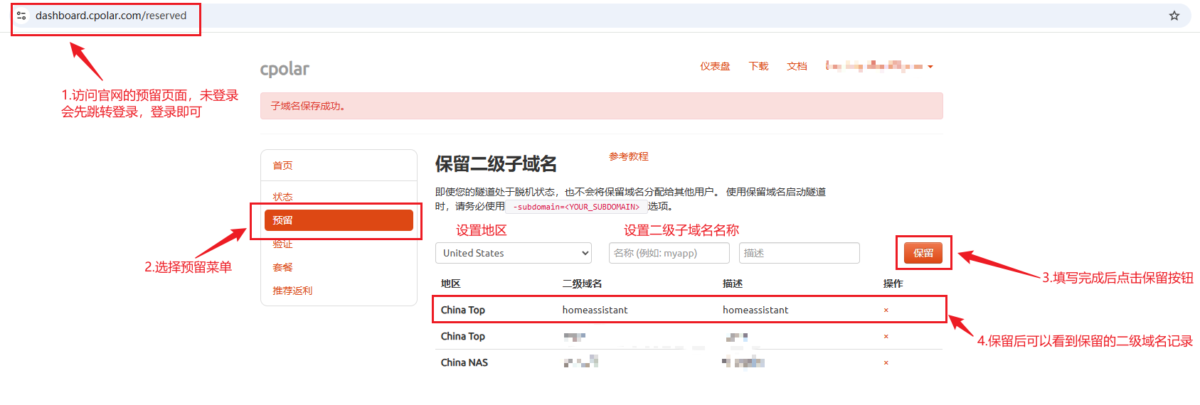The width and height of the screenshot is (1200, 405).
Task: Go to 验证 in the sidebar
Action: click(x=282, y=244)
